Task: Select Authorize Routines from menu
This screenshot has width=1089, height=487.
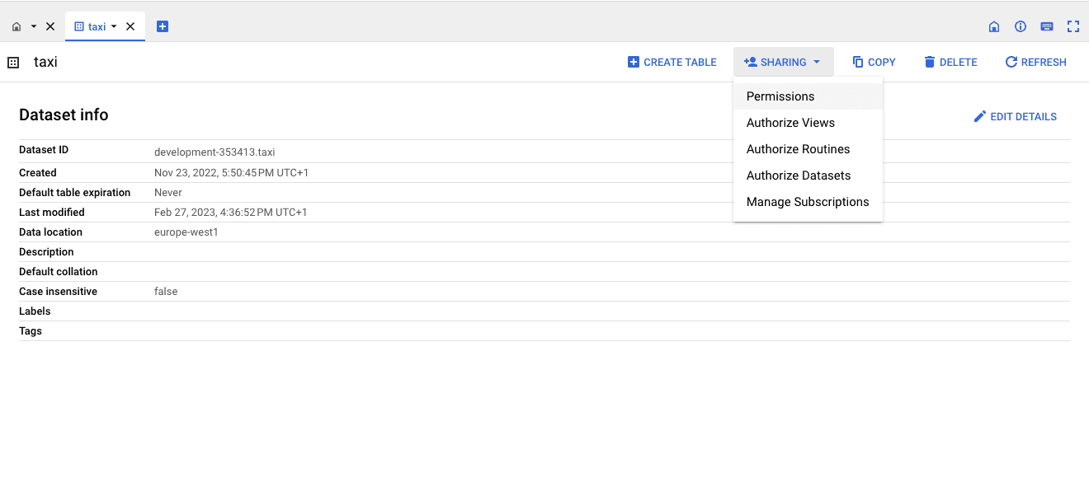Action: pyautogui.click(x=798, y=149)
